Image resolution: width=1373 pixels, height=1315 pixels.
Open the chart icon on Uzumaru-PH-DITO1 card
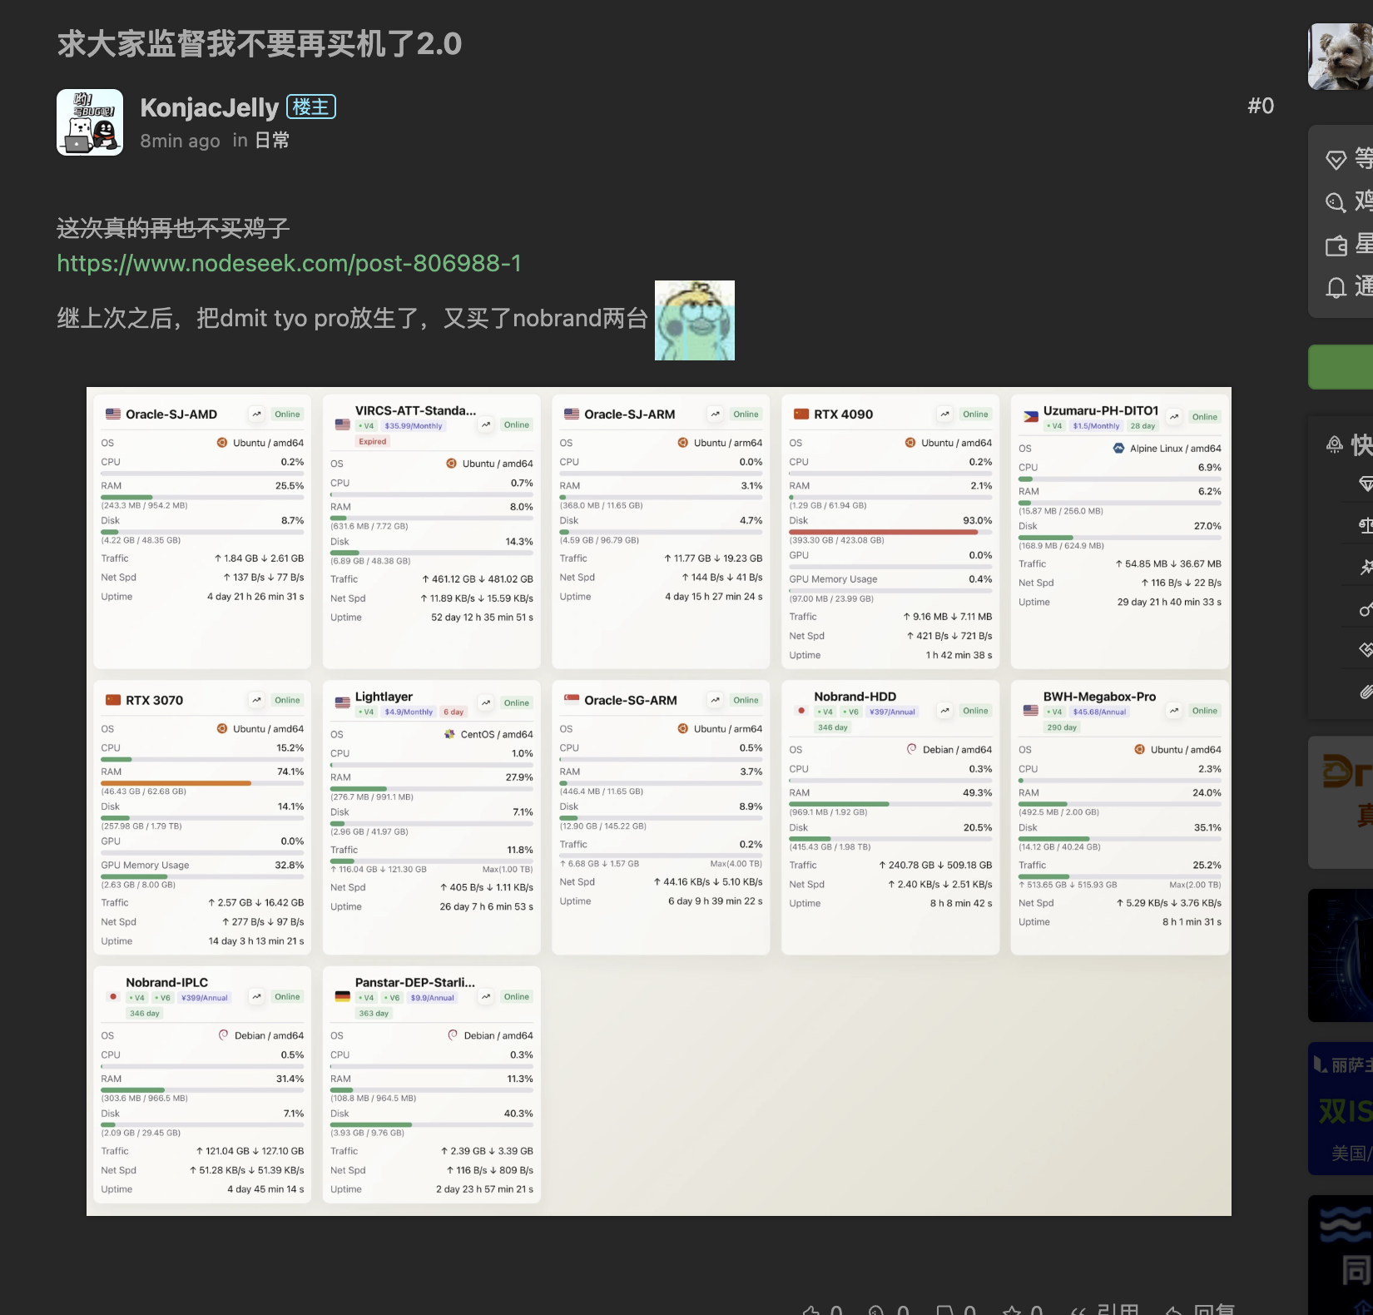[x=1174, y=417]
